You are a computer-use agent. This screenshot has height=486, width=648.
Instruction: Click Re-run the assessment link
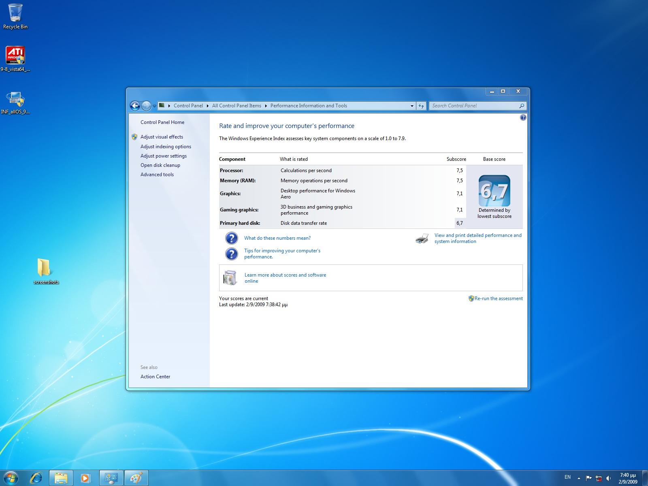498,298
